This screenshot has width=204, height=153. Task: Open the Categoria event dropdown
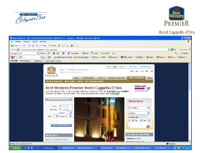(139, 113)
